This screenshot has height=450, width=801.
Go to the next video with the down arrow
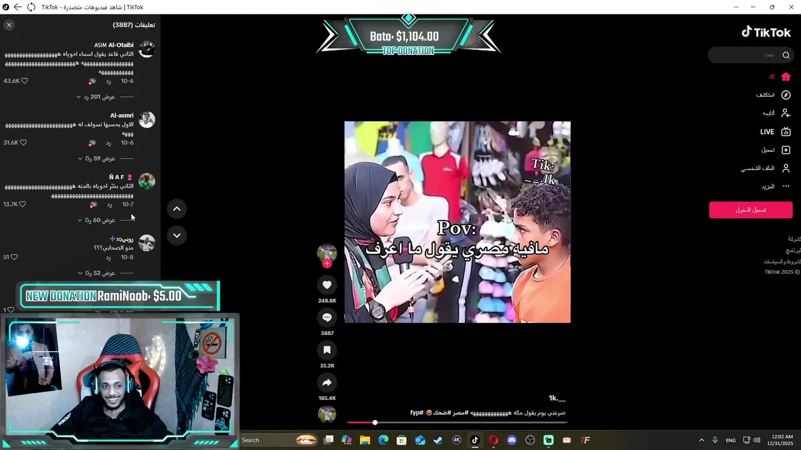tap(176, 236)
